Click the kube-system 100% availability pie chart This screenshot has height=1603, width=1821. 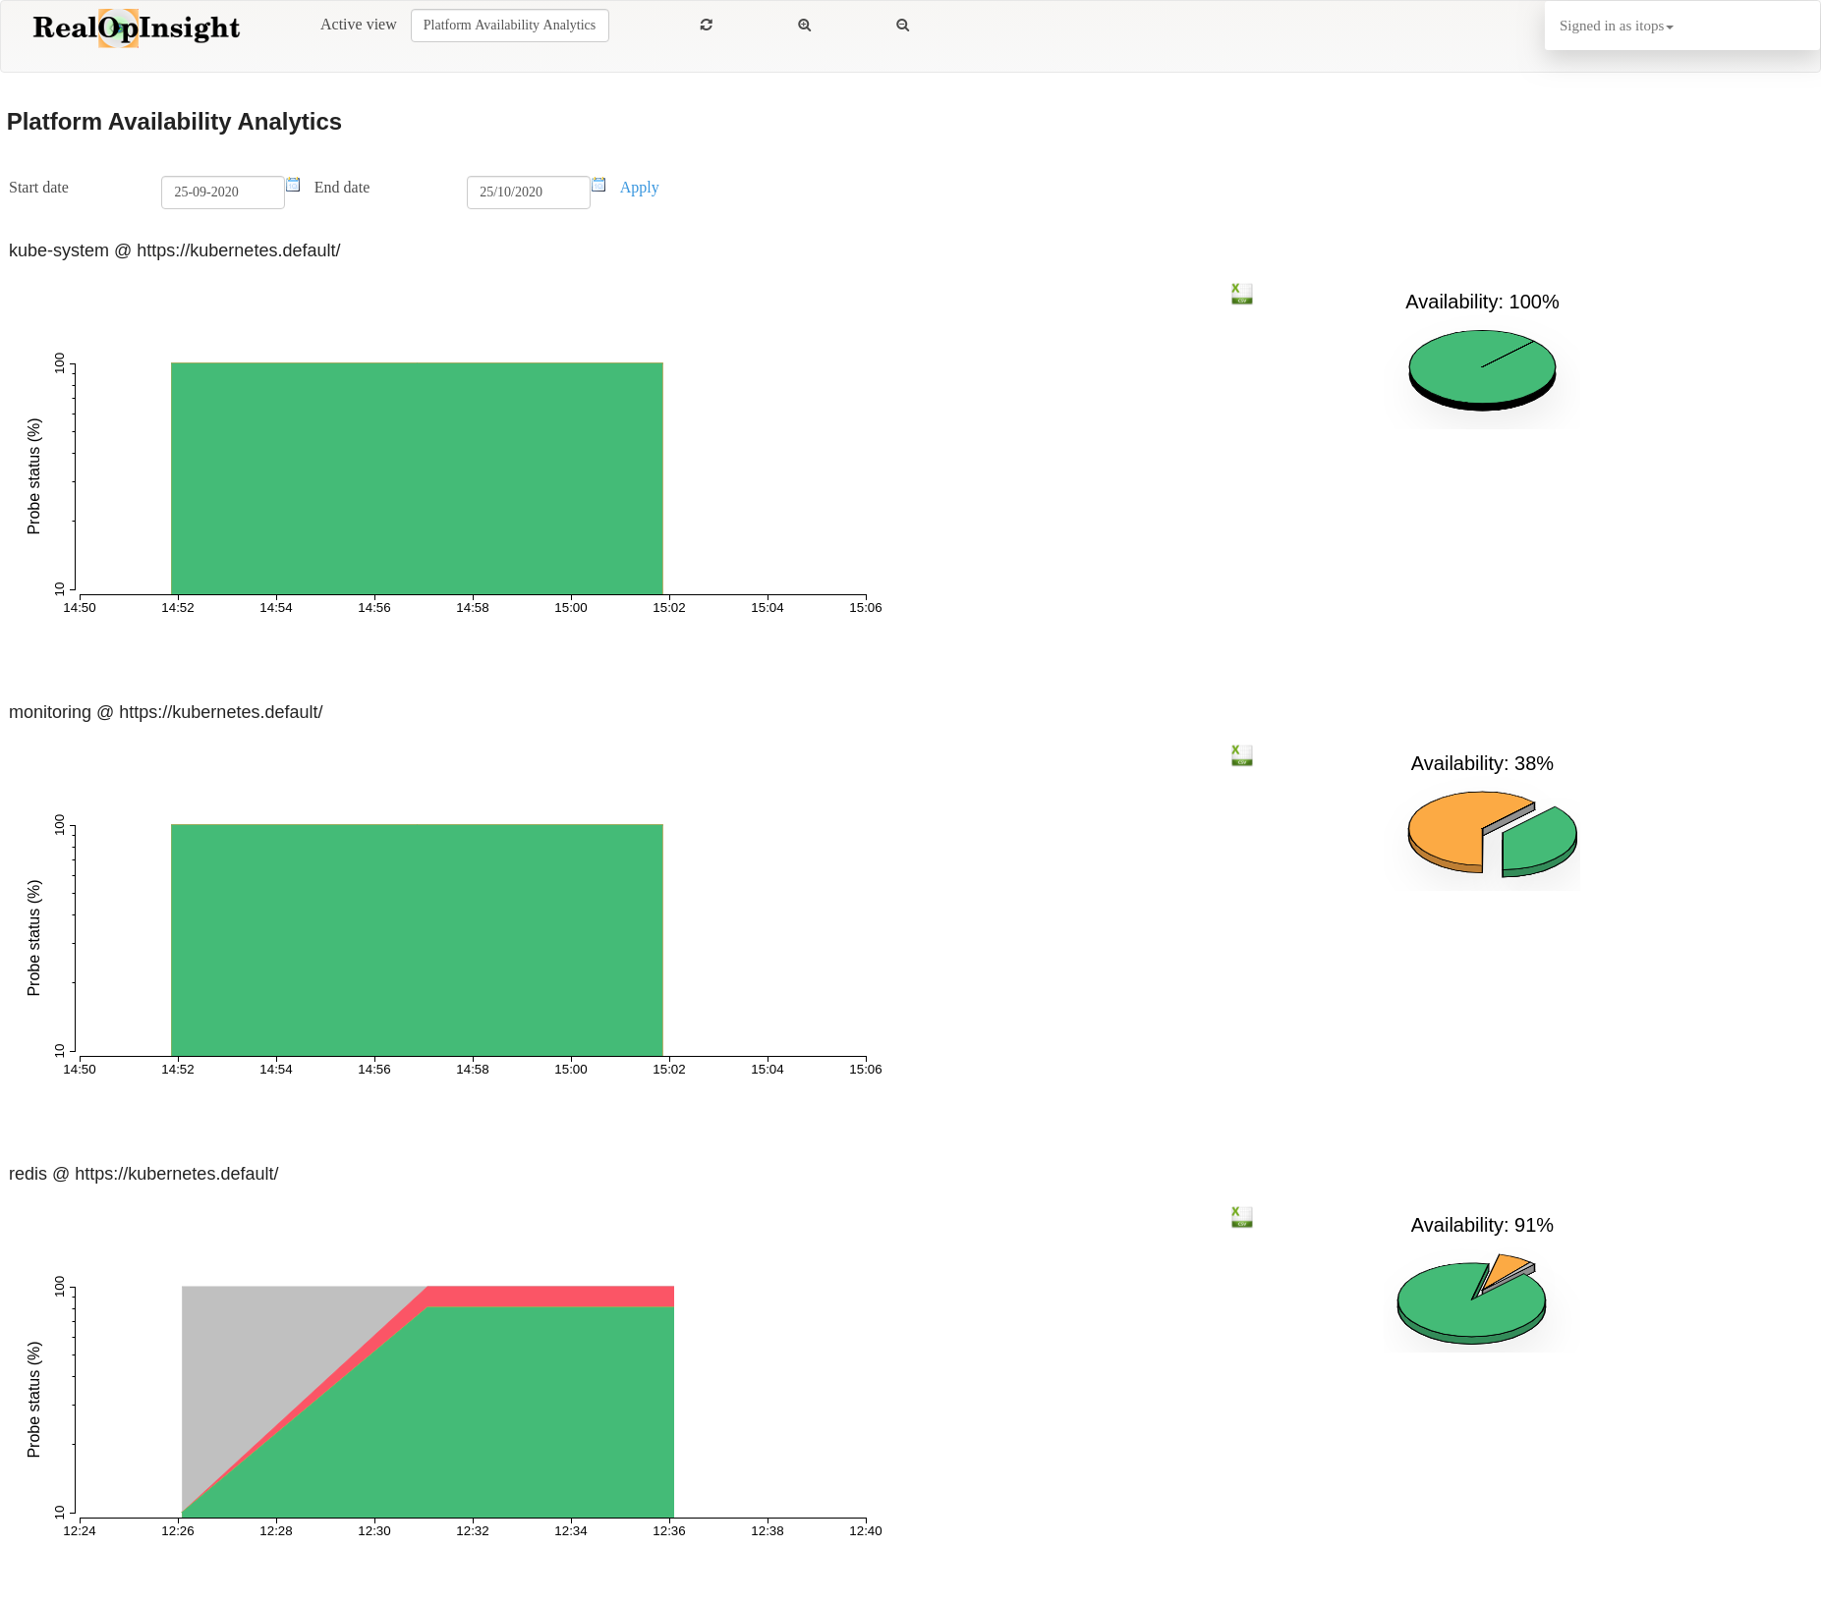coord(1482,369)
